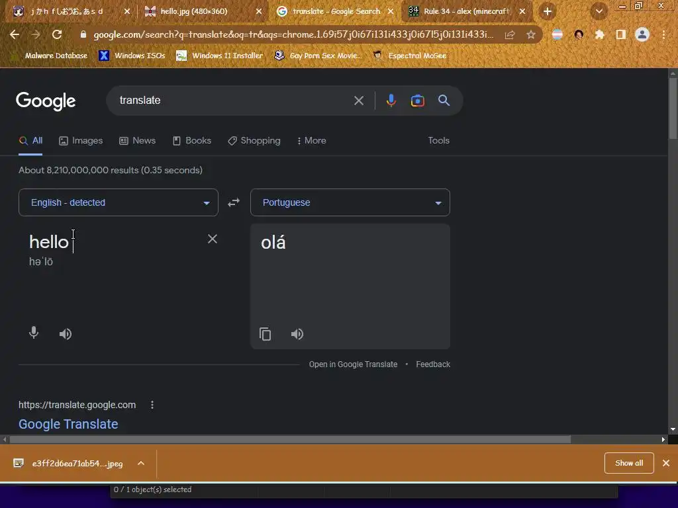The width and height of the screenshot is (678, 508).
Task: Open the downloaded e3ff2d6ea71ab54 jpeg file
Action: pyautogui.click(x=69, y=464)
